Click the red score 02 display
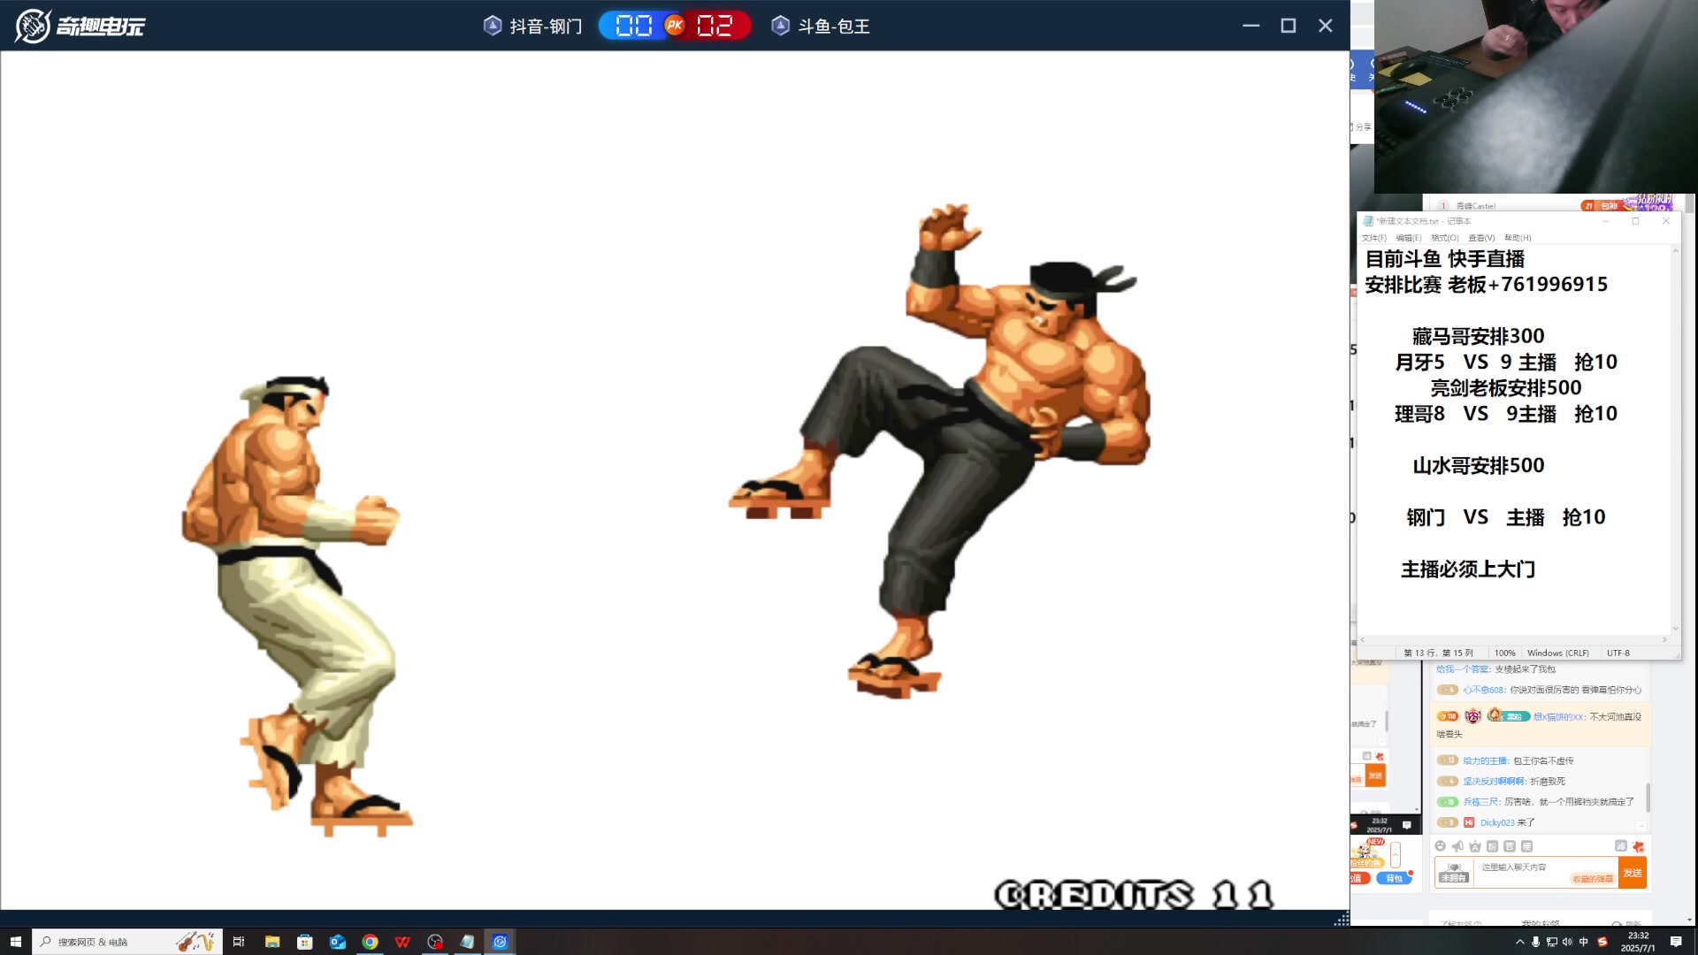The image size is (1698, 955). [x=715, y=26]
